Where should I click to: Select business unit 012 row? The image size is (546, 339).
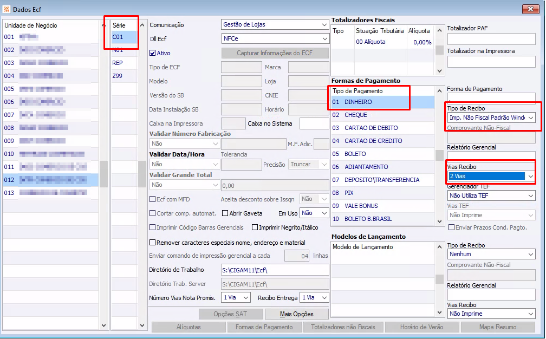pos(51,180)
